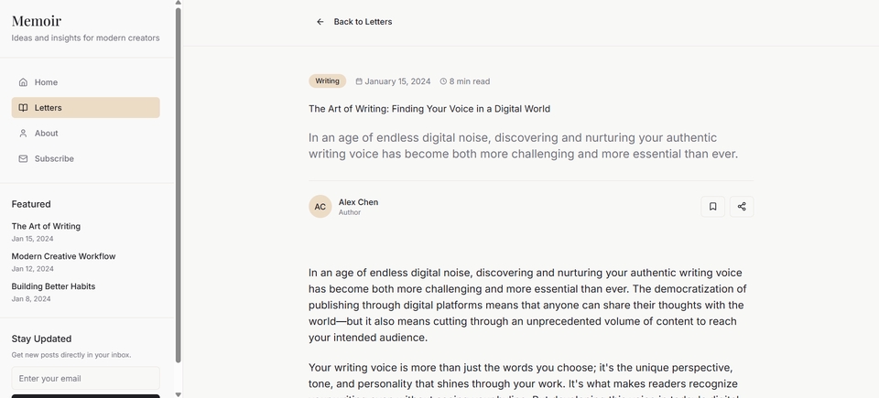Click the back arrow icon

pyautogui.click(x=320, y=22)
